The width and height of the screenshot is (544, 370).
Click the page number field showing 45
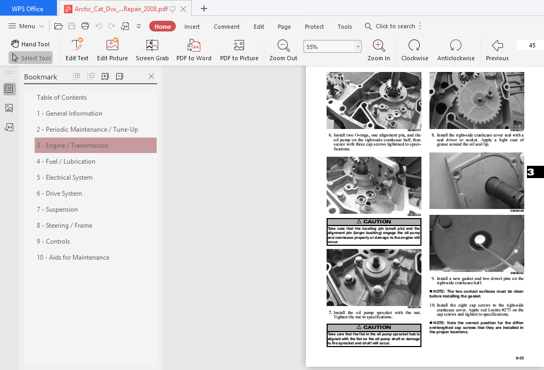[x=531, y=45]
